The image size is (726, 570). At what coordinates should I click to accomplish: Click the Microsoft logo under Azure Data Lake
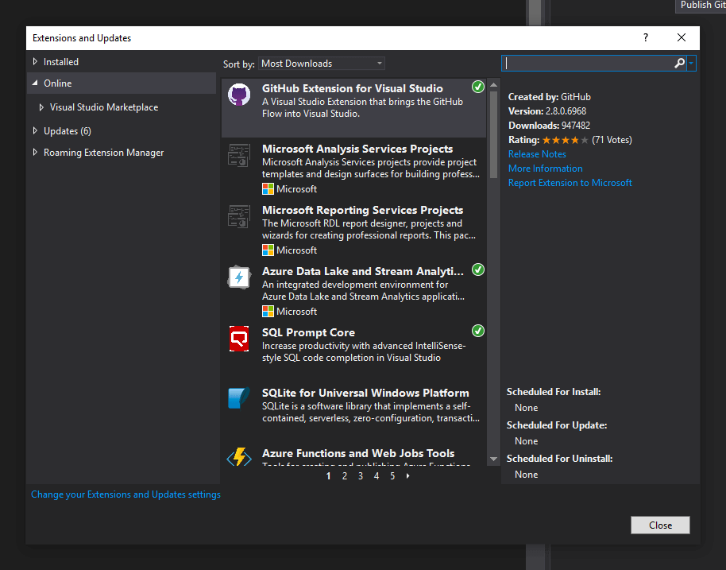pyautogui.click(x=268, y=312)
